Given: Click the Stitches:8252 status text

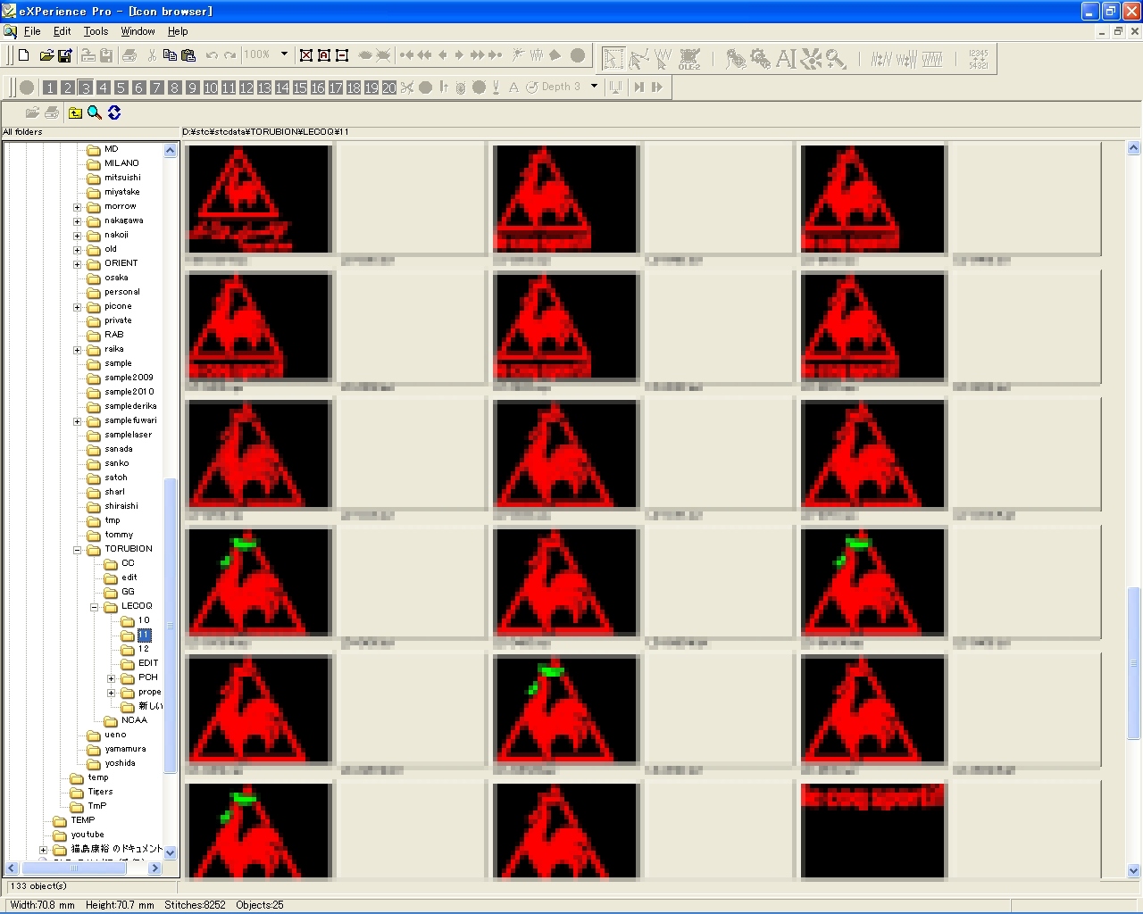Looking at the screenshot, I should 195,904.
